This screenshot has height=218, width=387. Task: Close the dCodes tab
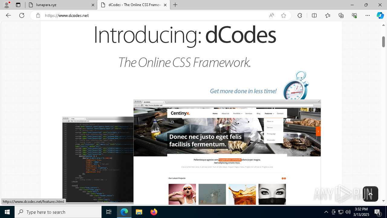click(165, 5)
